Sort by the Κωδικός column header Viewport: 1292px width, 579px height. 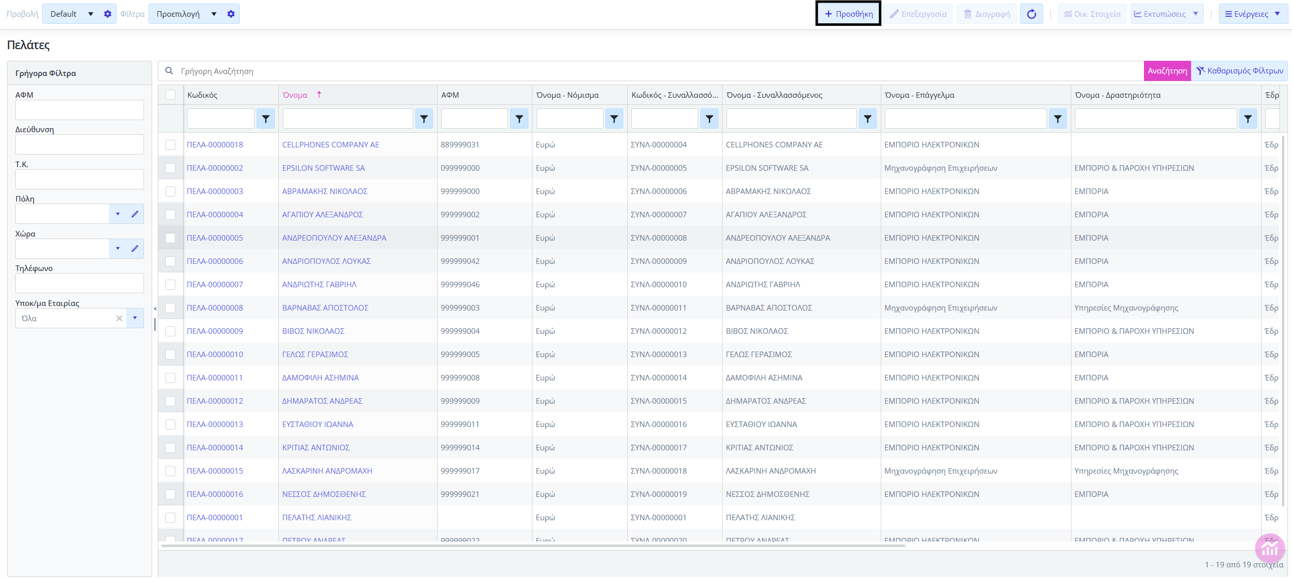pos(202,95)
